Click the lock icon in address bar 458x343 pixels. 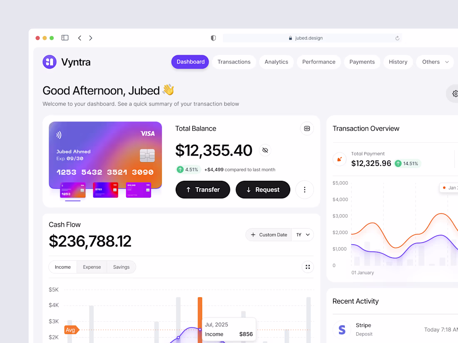click(290, 38)
